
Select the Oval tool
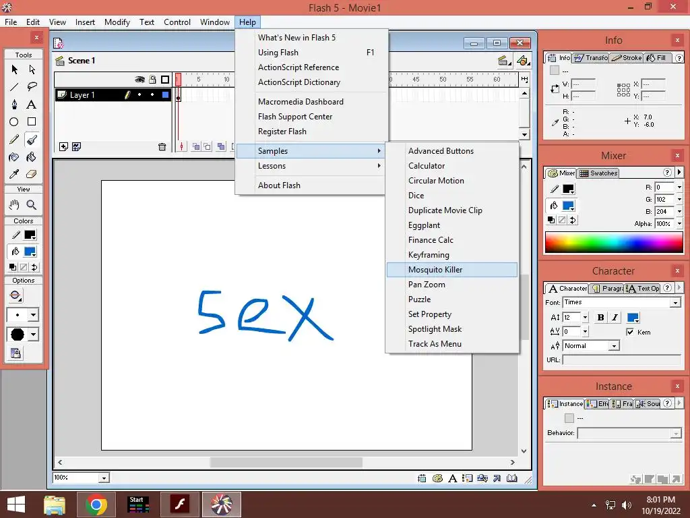pos(15,122)
